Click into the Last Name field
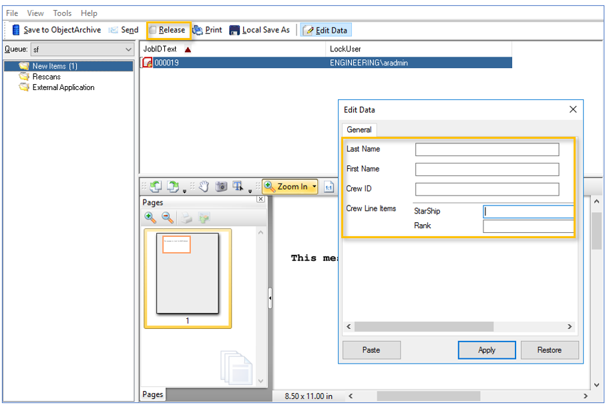This screenshot has height=407, width=609. coord(487,149)
